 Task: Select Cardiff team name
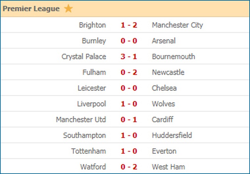[x=162, y=119]
